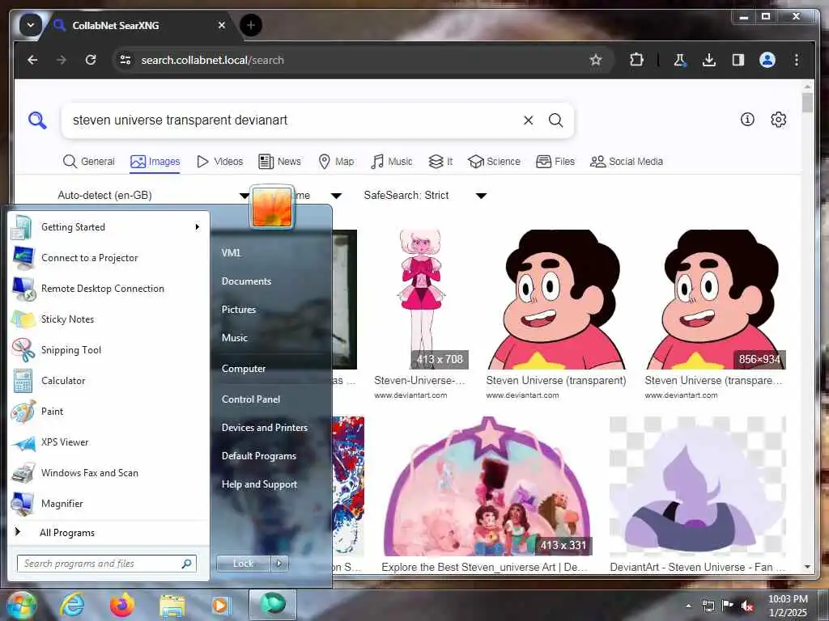Viewport: 829px width, 621px height.
Task: Open Devices and Printers
Action: point(265,428)
